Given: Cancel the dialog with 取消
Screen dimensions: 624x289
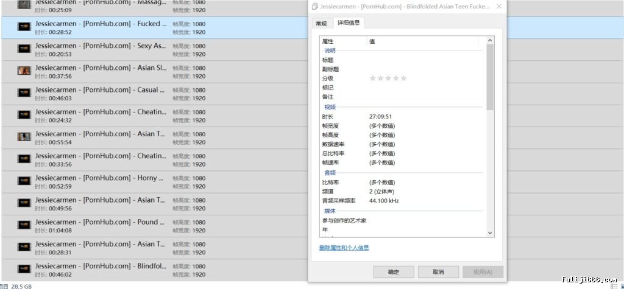Looking at the screenshot, I should pos(438,272).
